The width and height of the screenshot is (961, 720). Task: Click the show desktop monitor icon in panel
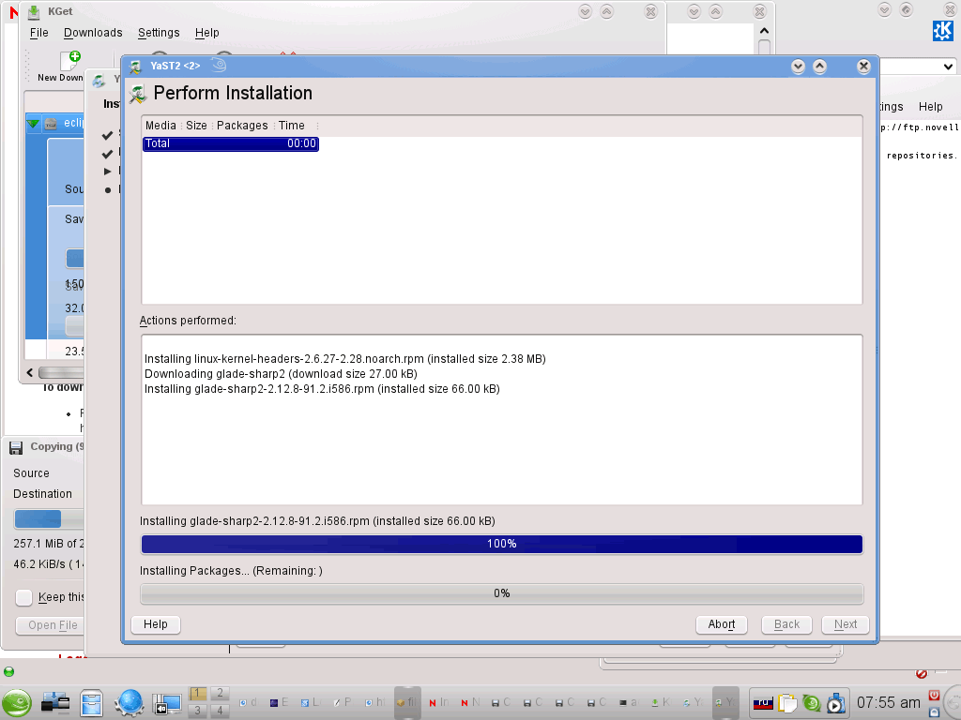(x=167, y=703)
